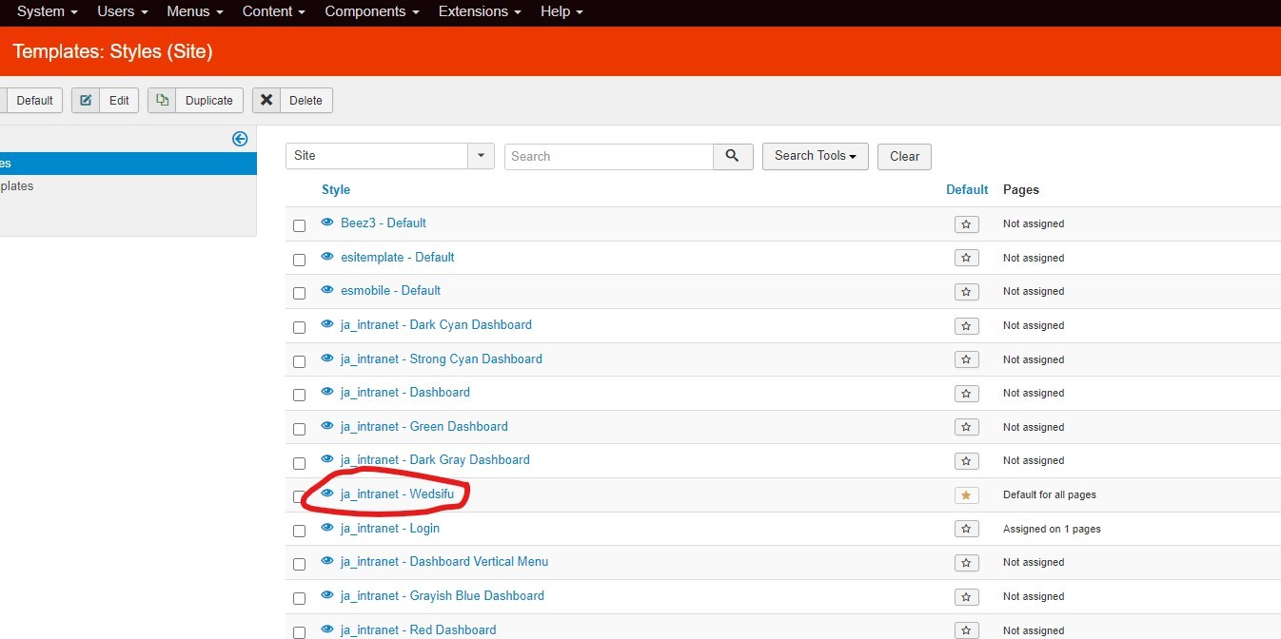Open Beez3 - Default style
The height and width of the screenshot is (639, 1281).
384,223
